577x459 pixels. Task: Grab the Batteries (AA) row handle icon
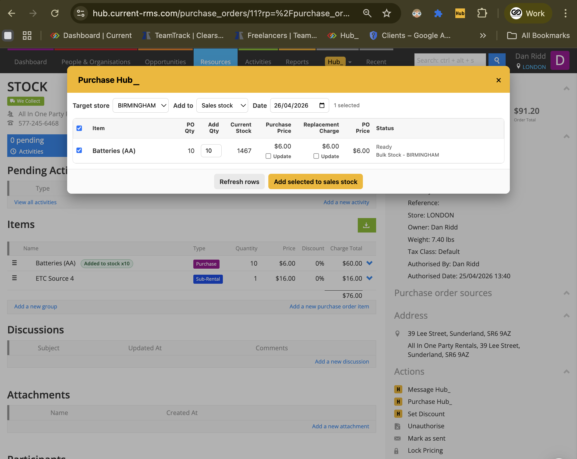[14, 263]
